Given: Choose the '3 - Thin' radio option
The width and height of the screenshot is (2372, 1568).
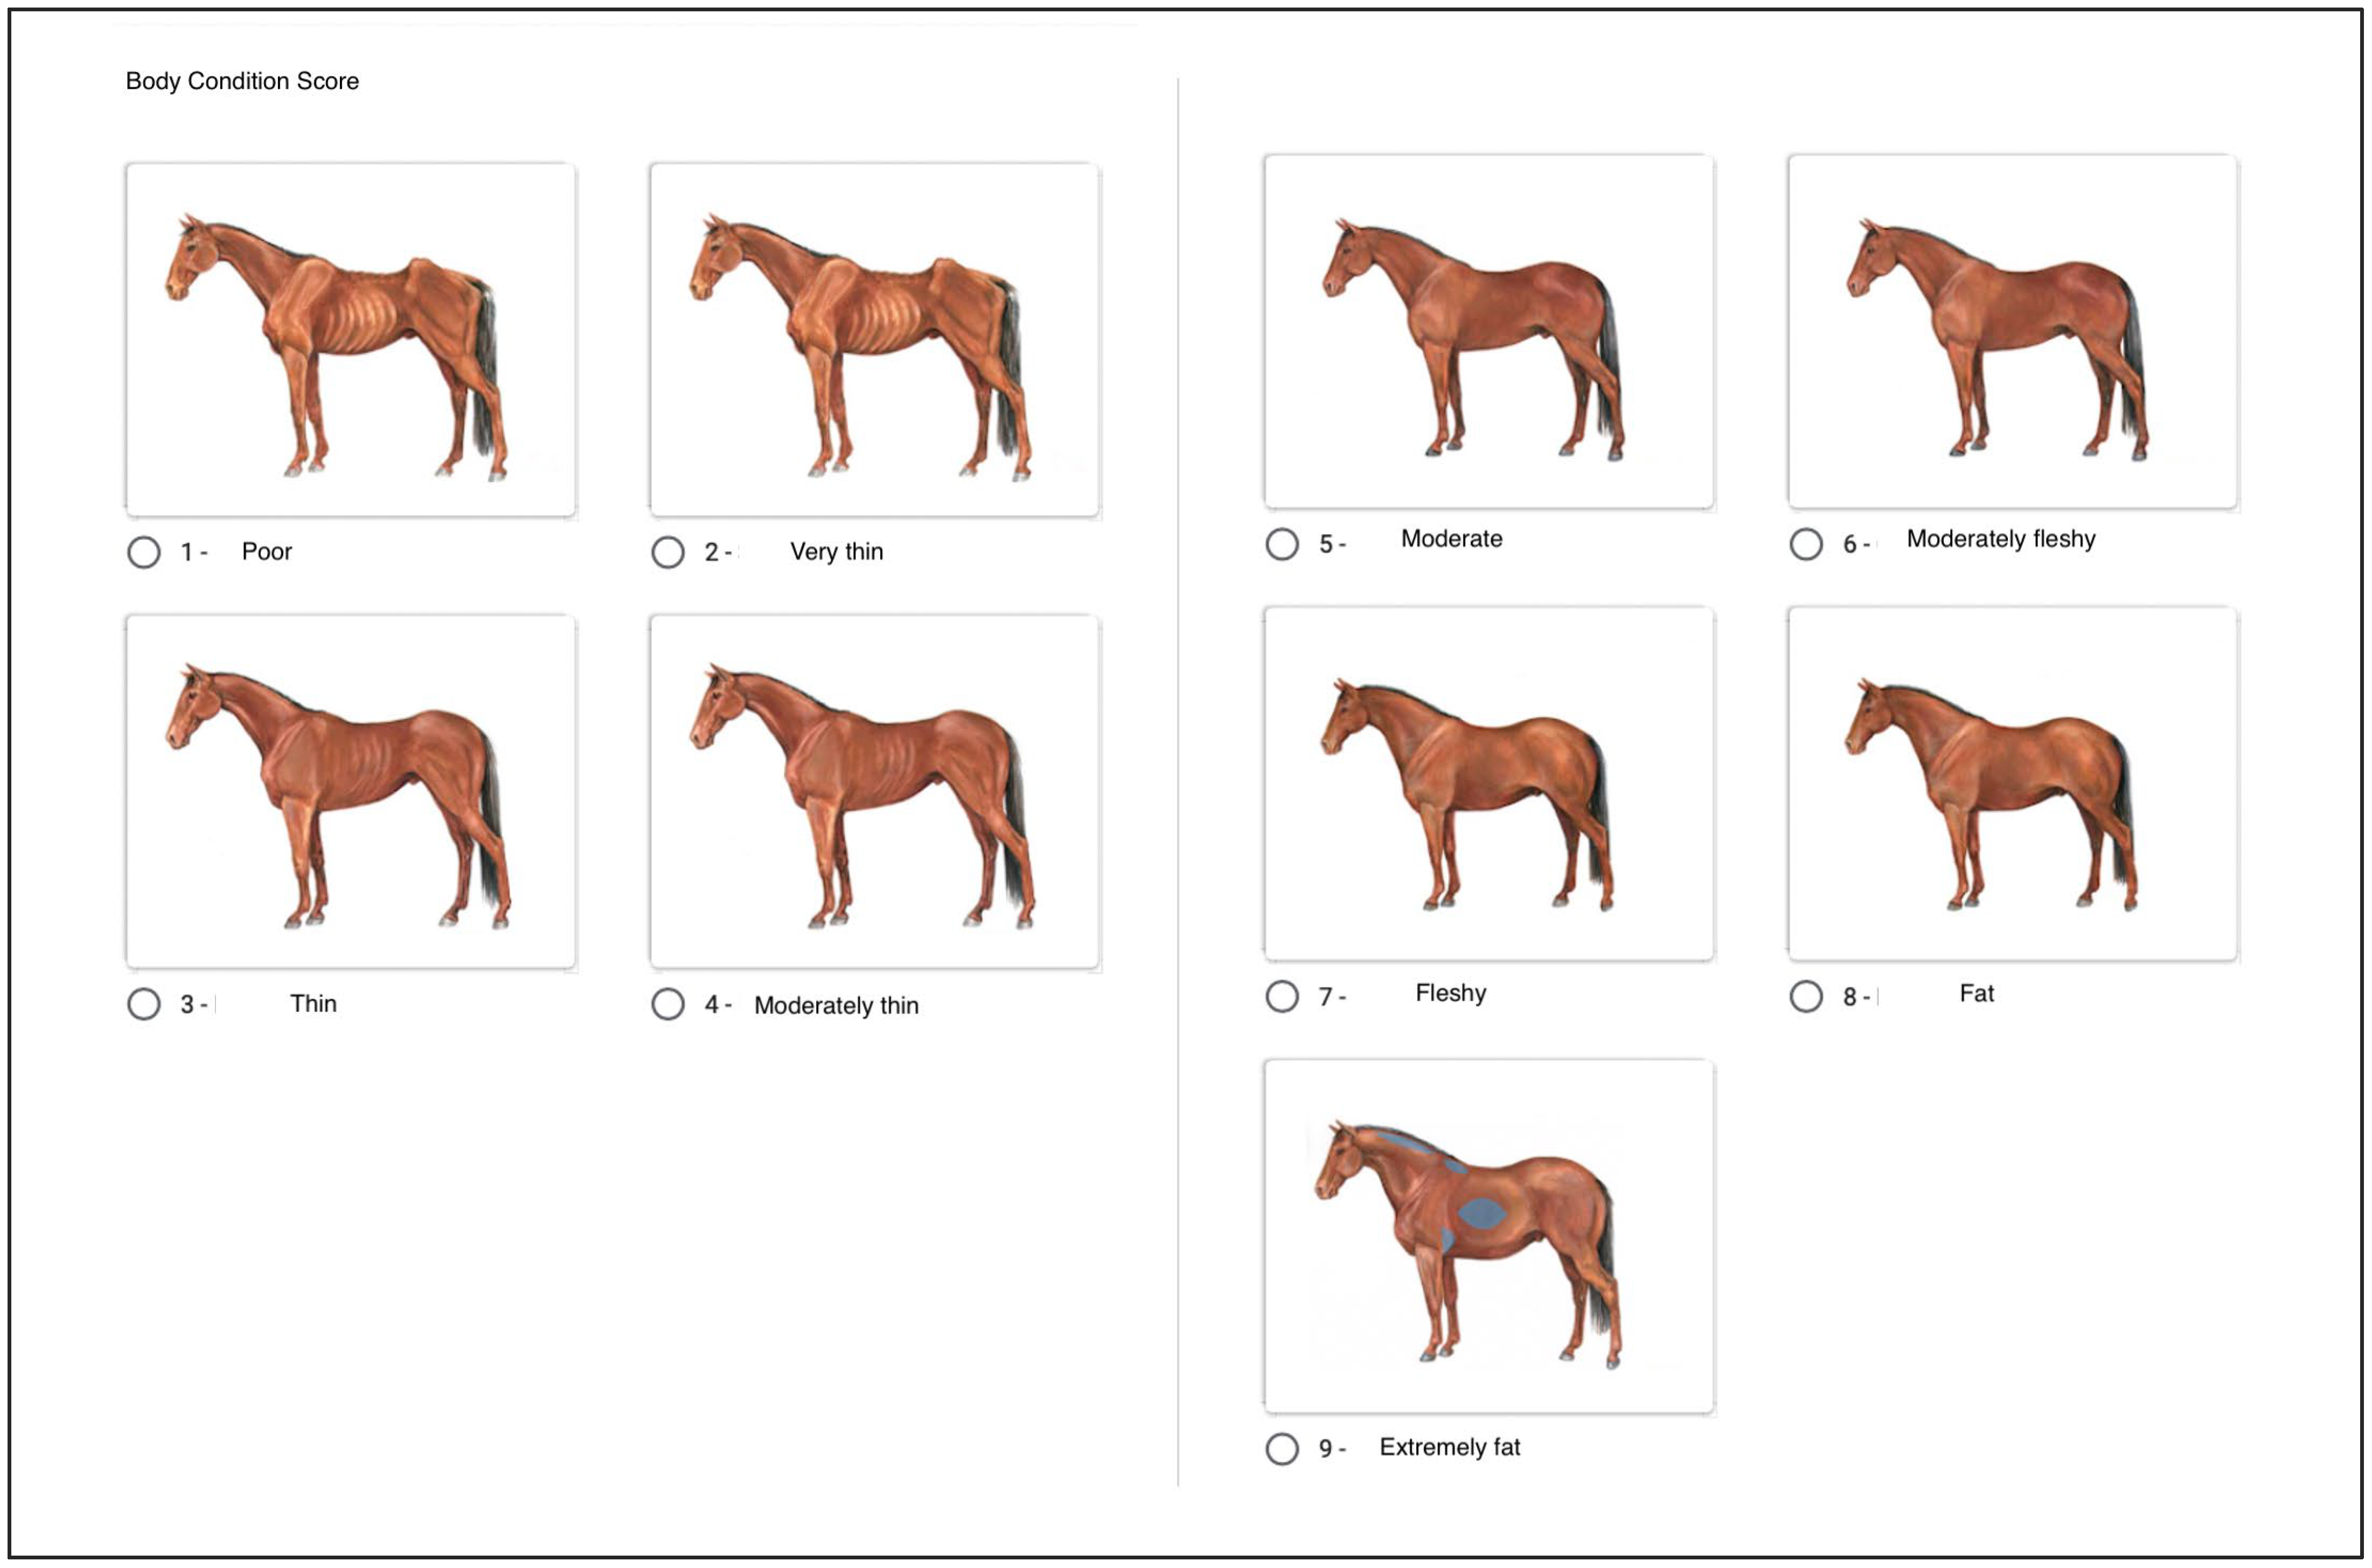Looking at the screenshot, I should point(144,1004).
